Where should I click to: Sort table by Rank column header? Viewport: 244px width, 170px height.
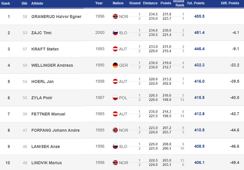tap(6, 3)
